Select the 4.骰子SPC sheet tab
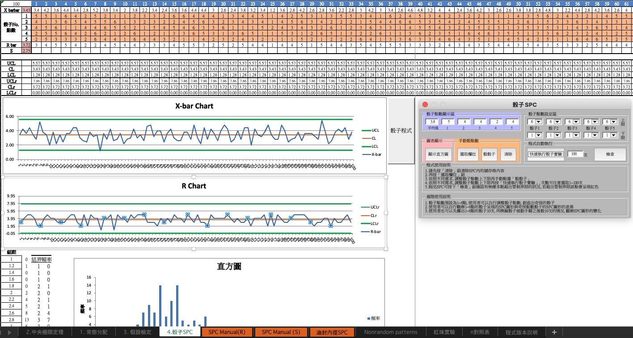Screen dimensions: 633x338 [180, 332]
